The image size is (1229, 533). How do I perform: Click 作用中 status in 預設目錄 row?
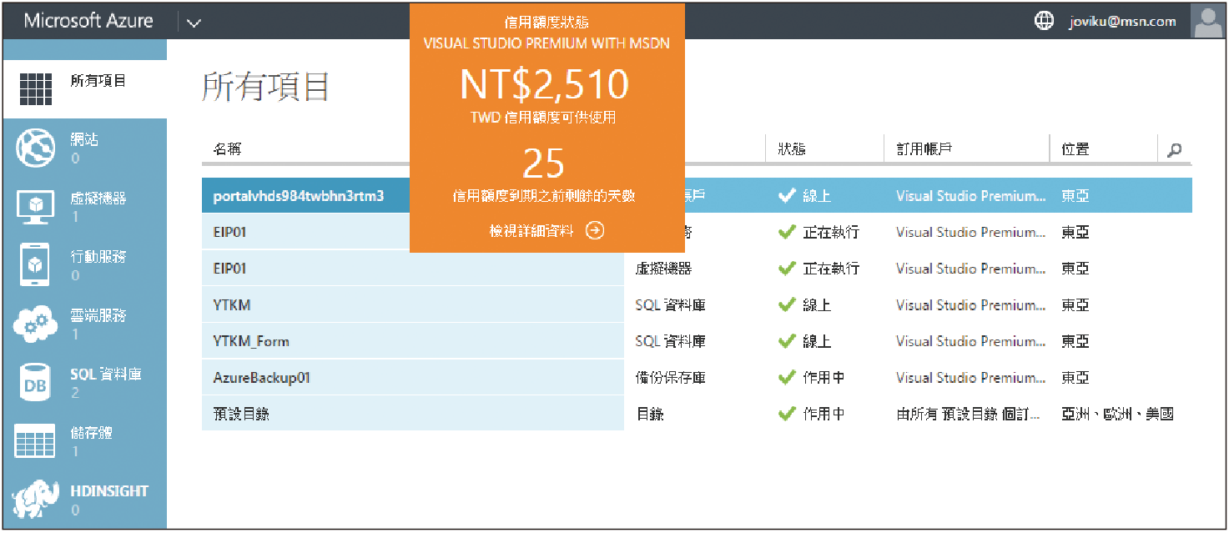tap(824, 414)
